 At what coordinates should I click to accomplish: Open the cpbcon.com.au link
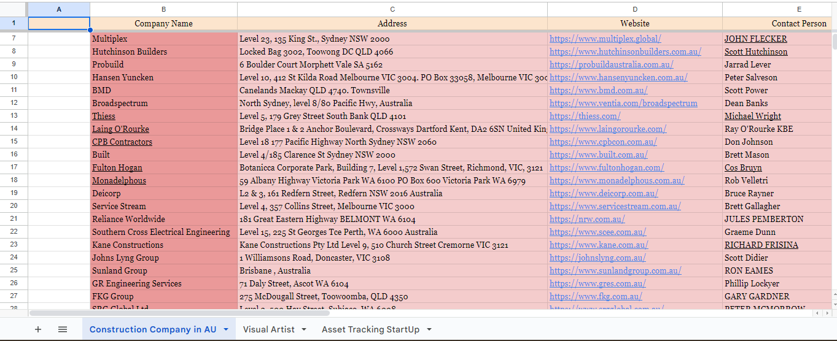[x=603, y=142]
